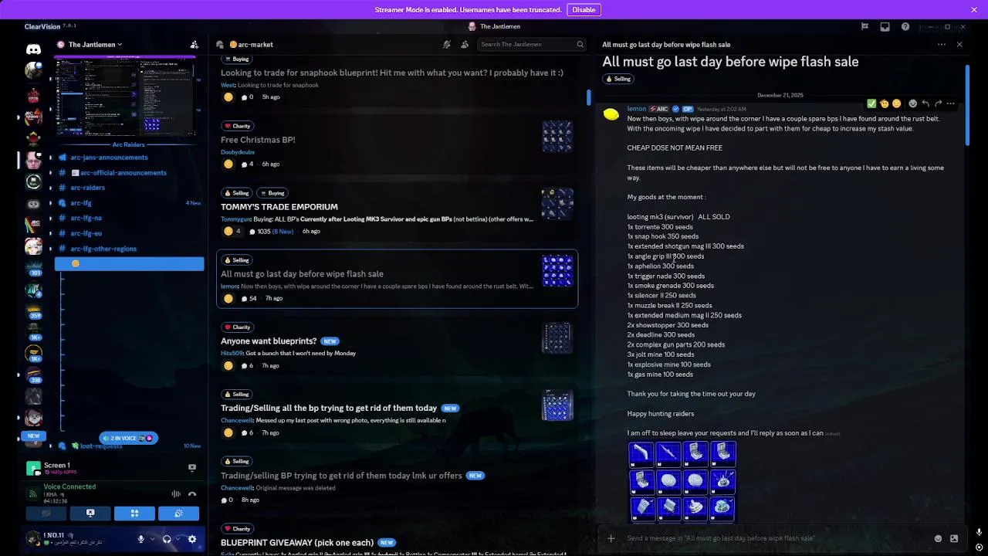
Task: Mute the microphone in user panel
Action: pos(140,539)
